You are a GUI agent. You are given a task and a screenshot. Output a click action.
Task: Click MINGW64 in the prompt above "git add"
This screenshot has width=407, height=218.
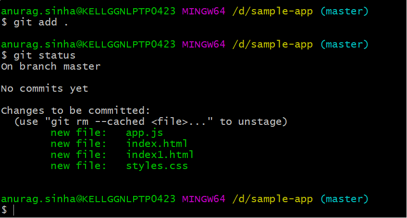tap(203, 11)
